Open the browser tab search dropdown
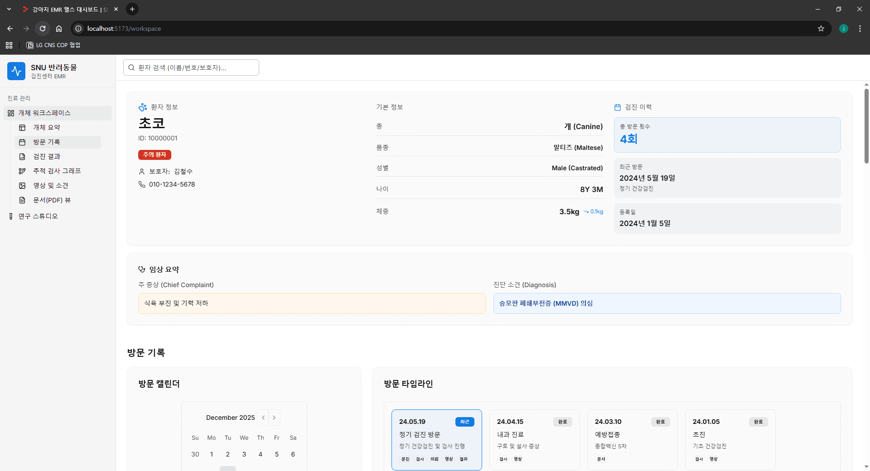The height and width of the screenshot is (471, 870). 9,9
